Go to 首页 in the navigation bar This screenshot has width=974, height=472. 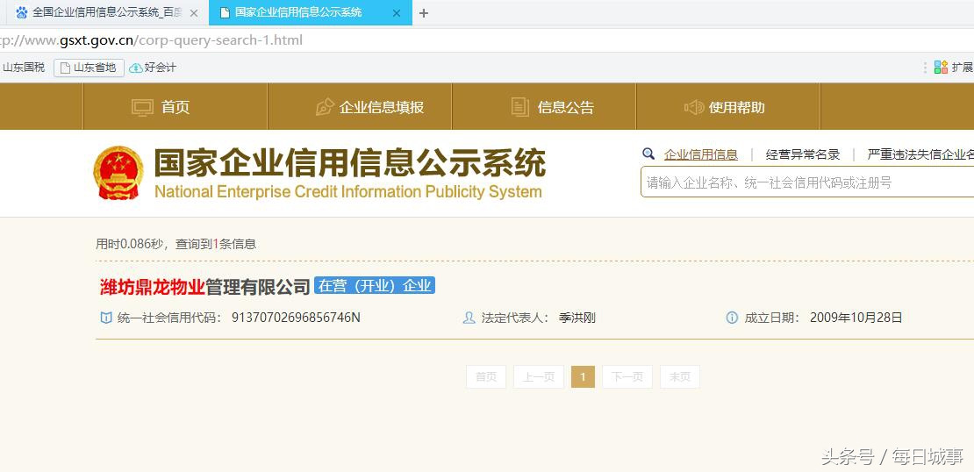click(175, 107)
